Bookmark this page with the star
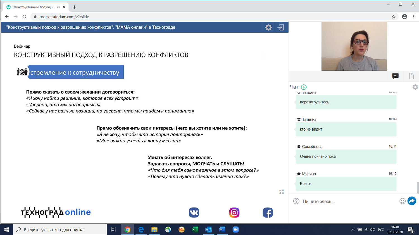The width and height of the screenshot is (419, 235). pyautogui.click(x=394, y=17)
